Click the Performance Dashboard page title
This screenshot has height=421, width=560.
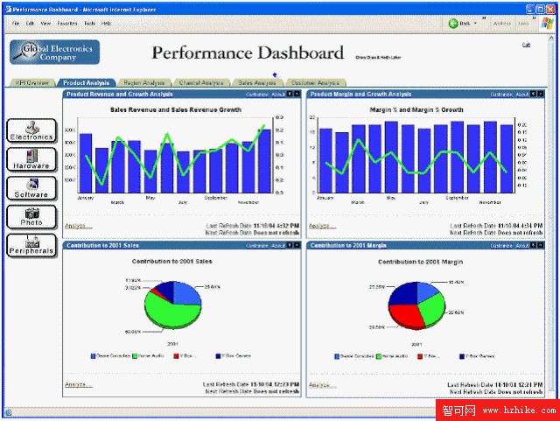point(248,53)
